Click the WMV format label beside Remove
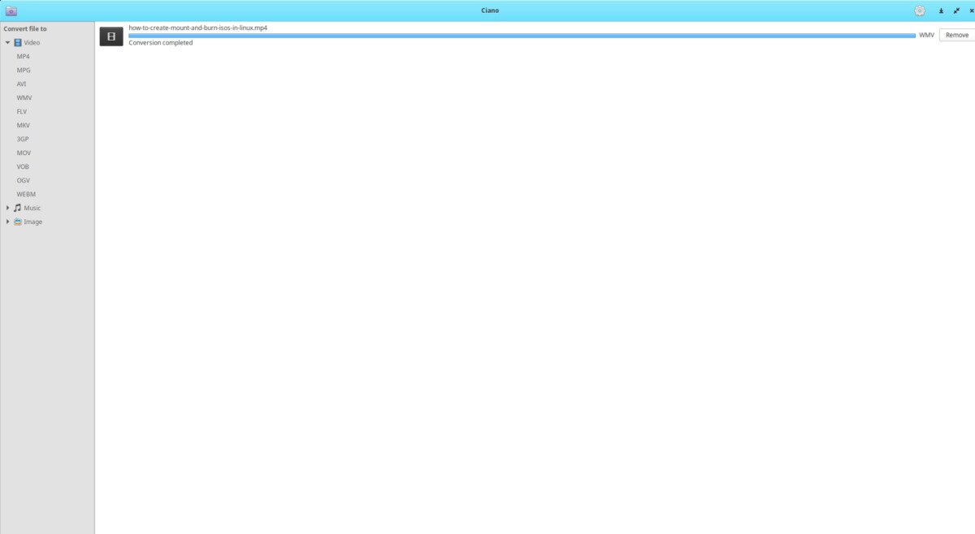975x534 pixels. click(x=926, y=35)
